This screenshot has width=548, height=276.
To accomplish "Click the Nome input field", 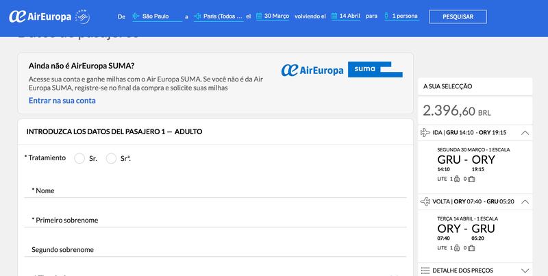I will click(x=215, y=190).
